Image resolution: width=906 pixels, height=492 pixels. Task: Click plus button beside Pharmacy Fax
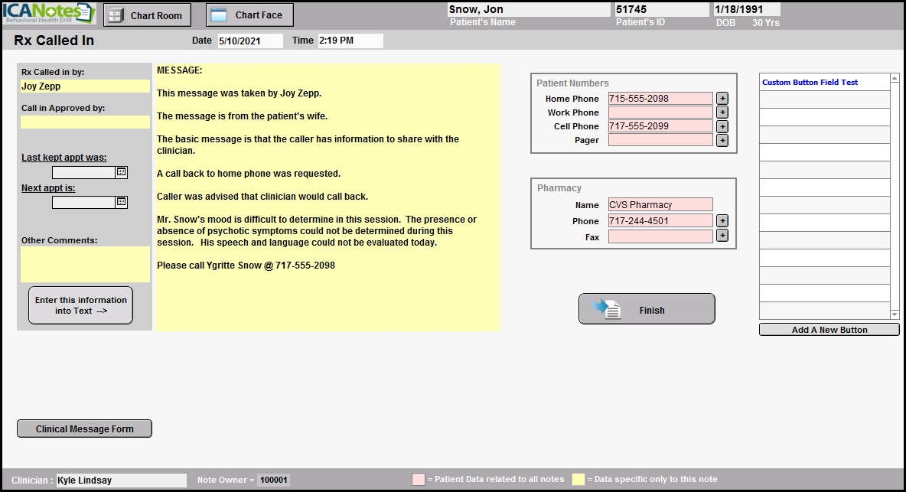coord(722,236)
